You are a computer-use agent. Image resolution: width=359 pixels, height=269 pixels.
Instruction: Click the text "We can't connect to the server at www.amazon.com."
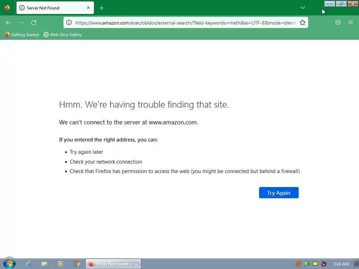coord(128,122)
